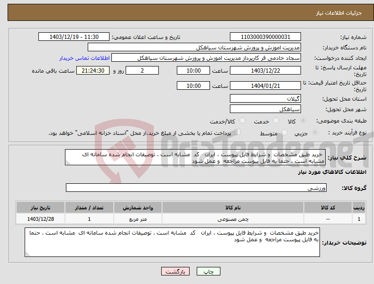
Task: Click the resize handle of buyer notes textarea
Action: tap(27, 255)
